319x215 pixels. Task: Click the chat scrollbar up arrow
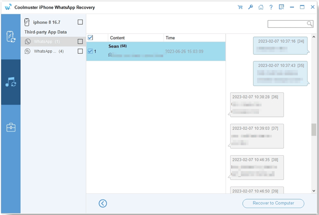314,37
